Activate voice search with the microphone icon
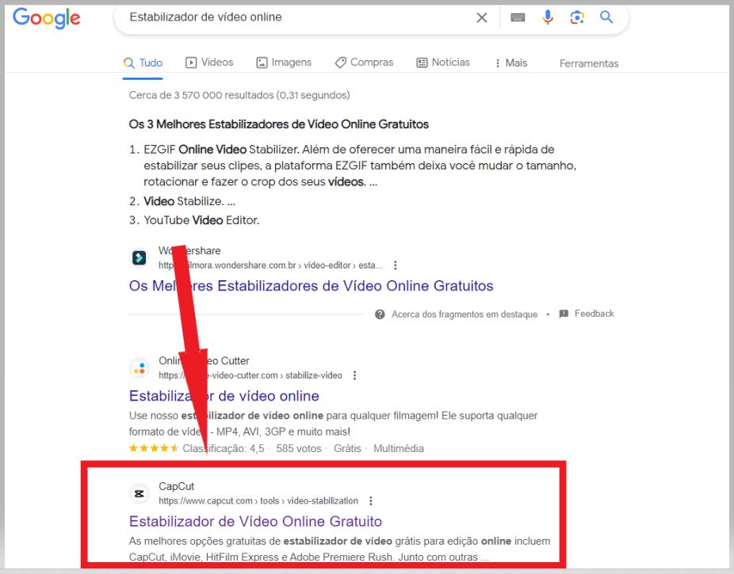The width and height of the screenshot is (734, 574). click(x=548, y=17)
